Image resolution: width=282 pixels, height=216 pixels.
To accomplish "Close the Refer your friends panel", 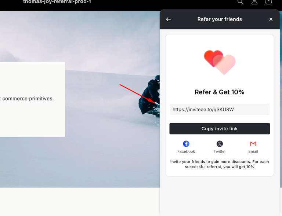I will (x=271, y=19).
